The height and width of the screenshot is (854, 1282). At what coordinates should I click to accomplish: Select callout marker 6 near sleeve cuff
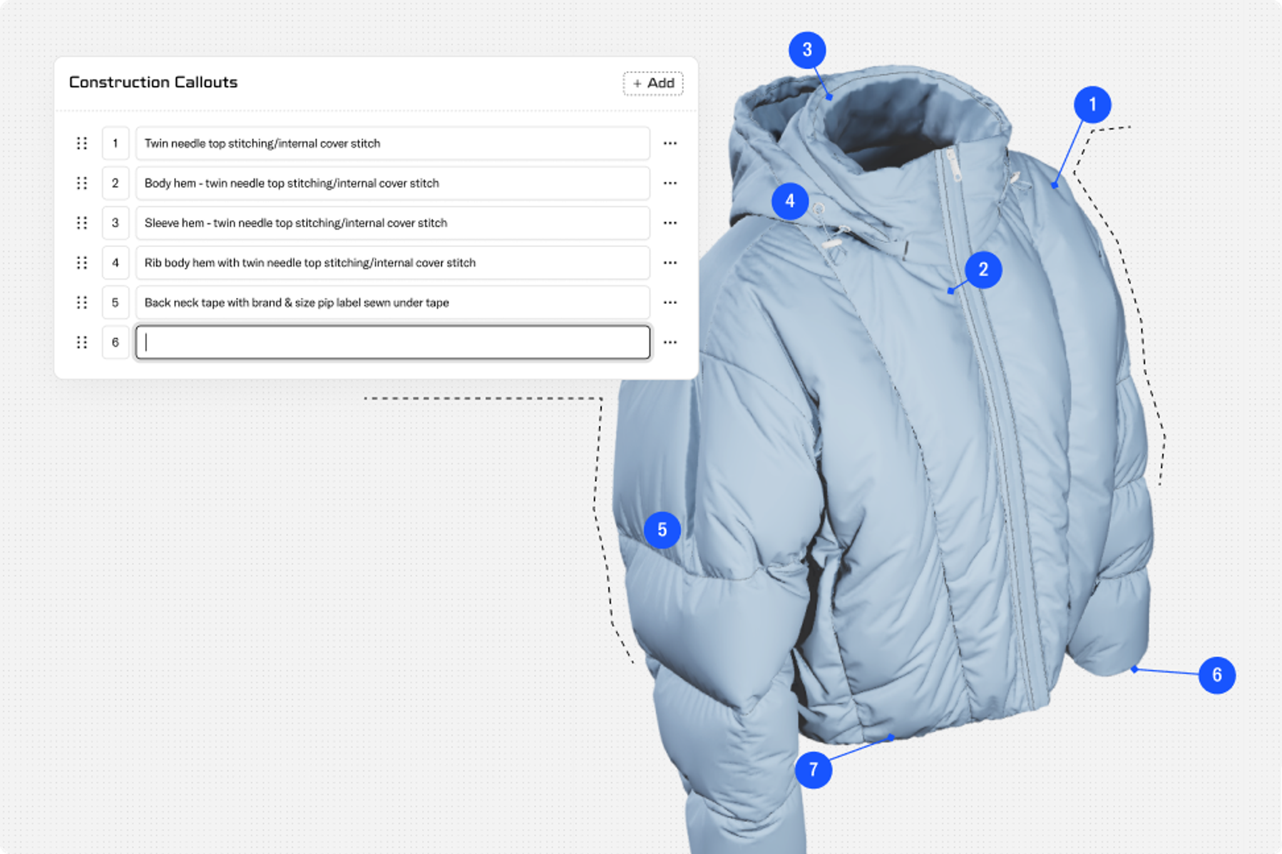click(1216, 674)
